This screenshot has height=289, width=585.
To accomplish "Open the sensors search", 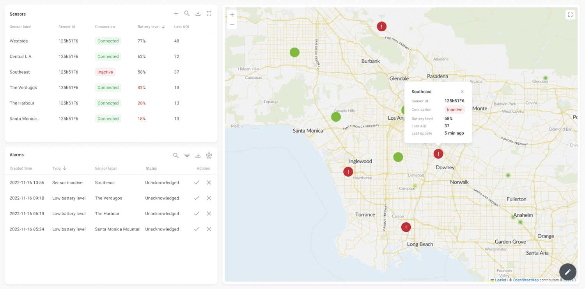I will (x=187, y=13).
